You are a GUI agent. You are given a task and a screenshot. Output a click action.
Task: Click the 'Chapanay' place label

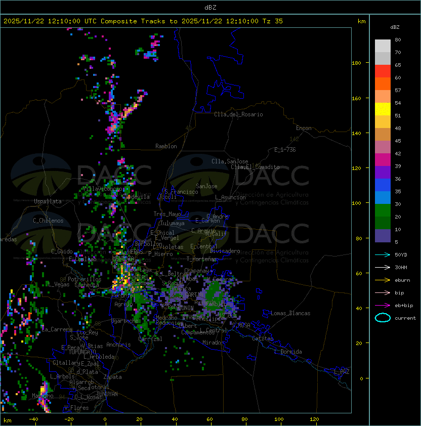click(x=196, y=271)
